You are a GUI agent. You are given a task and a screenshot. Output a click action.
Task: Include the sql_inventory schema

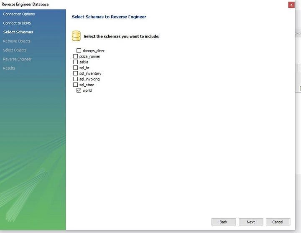(76, 73)
